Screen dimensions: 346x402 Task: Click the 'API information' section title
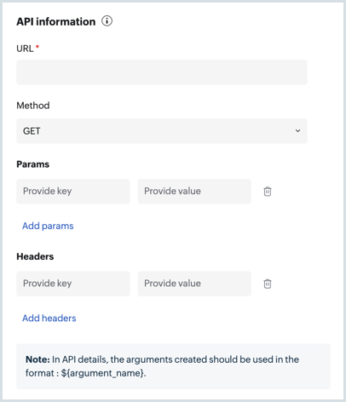pyautogui.click(x=56, y=21)
